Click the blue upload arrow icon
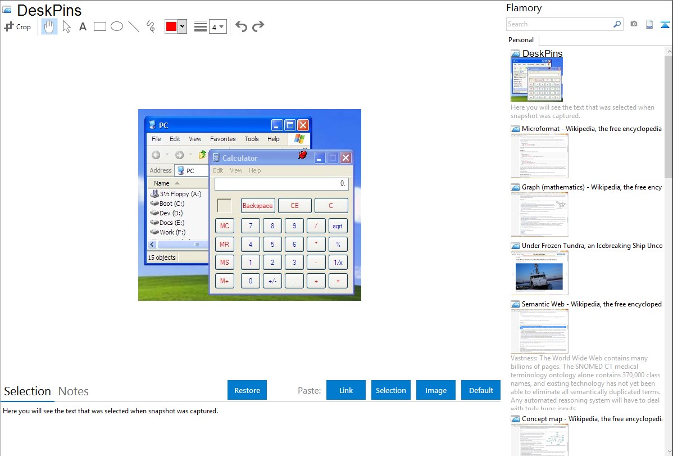The image size is (673, 456). pos(665,25)
